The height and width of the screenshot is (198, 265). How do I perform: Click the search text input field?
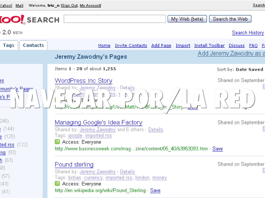114,19
